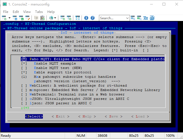
Task: Click the < Help > button in menuconfig
Action: click(x=87, y=116)
